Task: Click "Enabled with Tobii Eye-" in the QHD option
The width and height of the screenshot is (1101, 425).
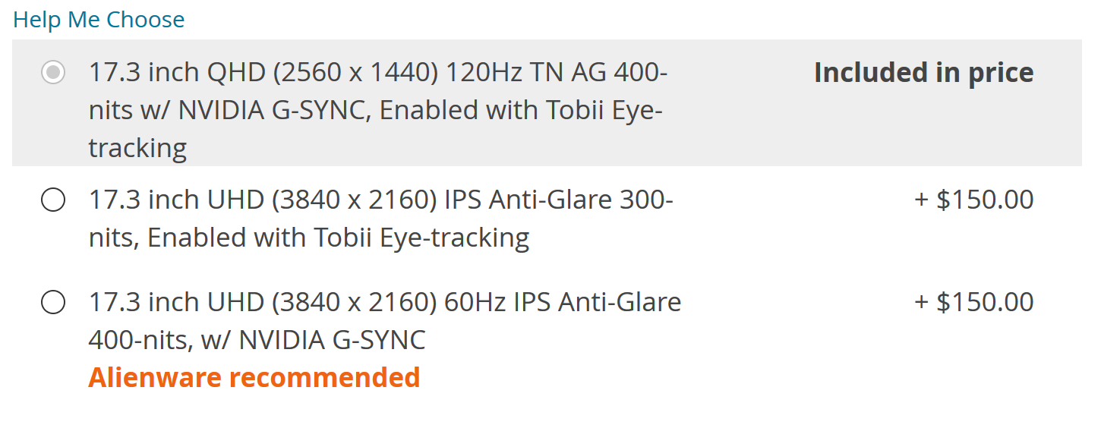Action: point(521,111)
